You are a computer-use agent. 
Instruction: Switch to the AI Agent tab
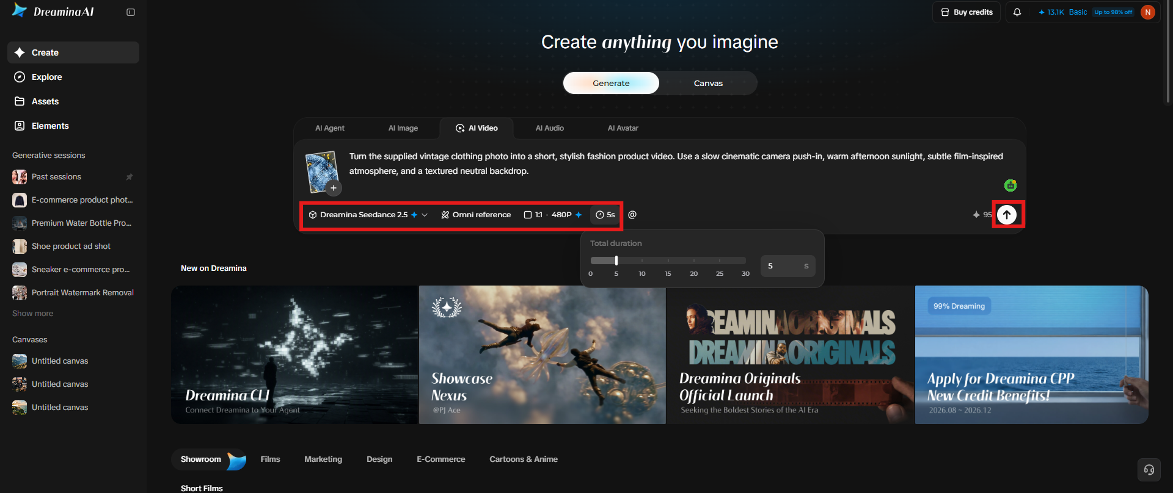click(330, 128)
